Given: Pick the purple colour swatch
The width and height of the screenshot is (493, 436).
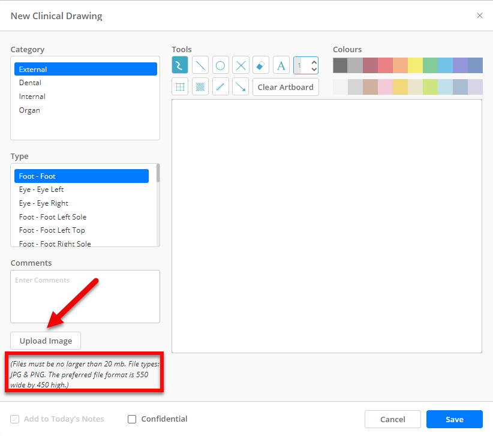Looking at the screenshot, I should tap(460, 65).
